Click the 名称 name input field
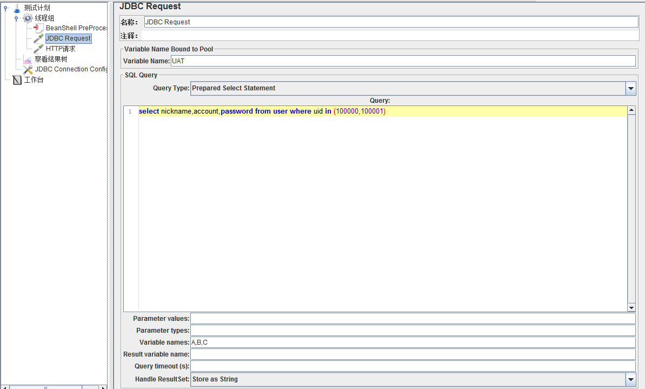 [391, 22]
